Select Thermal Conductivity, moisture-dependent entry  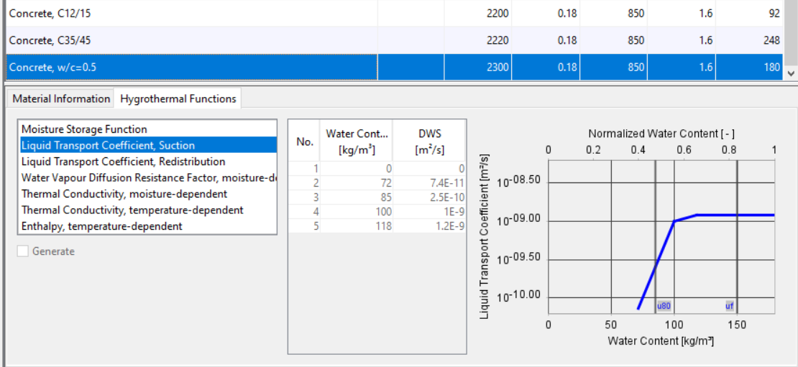tap(147, 194)
